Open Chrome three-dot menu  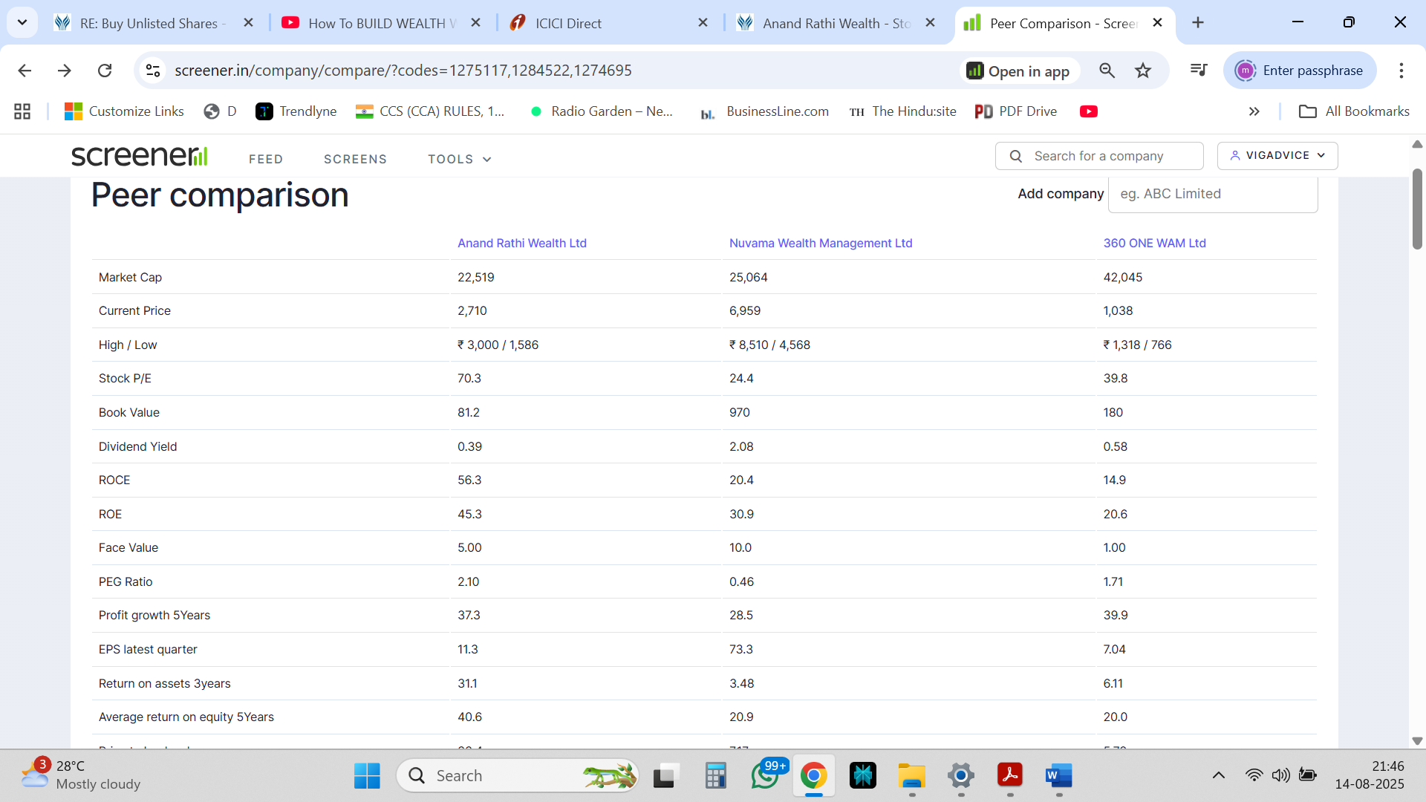[x=1401, y=71]
